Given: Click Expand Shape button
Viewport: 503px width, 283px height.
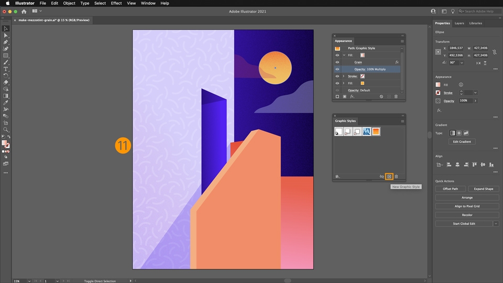Looking at the screenshot, I should click(x=484, y=189).
